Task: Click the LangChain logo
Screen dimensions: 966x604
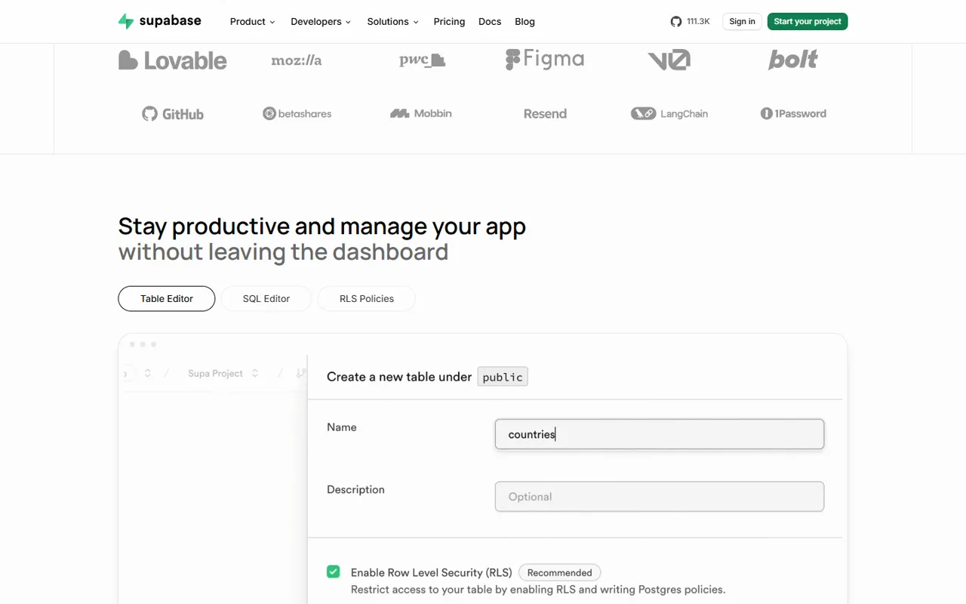Action: tap(669, 114)
